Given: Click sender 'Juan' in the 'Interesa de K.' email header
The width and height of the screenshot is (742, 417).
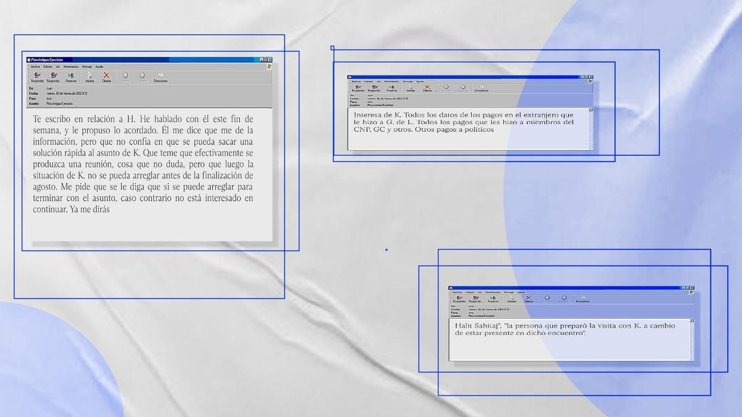Looking at the screenshot, I should 371,95.
